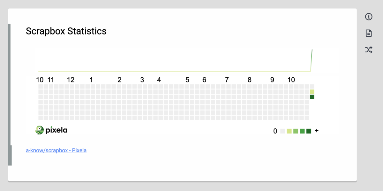The image size is (383, 191).
Task: Select the lightest yellow-green legend swatch
Action: tap(289, 131)
